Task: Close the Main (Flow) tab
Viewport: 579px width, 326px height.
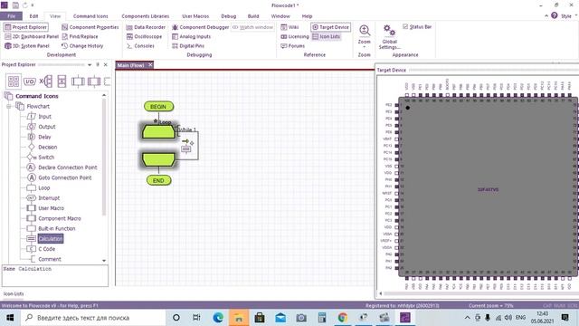Action: click(x=150, y=64)
